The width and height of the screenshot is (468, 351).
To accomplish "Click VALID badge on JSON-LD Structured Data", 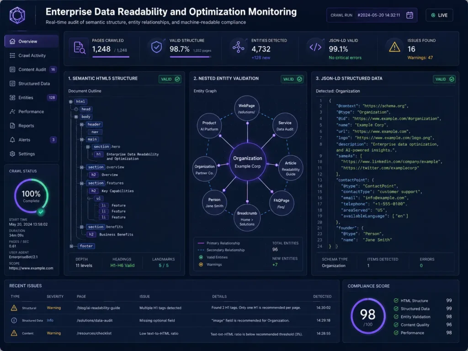I will click(444, 79).
